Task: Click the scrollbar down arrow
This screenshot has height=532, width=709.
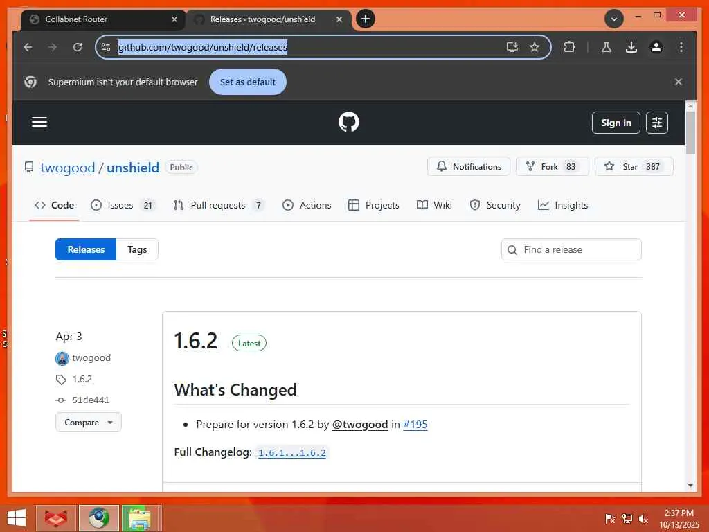Action: pos(690,486)
